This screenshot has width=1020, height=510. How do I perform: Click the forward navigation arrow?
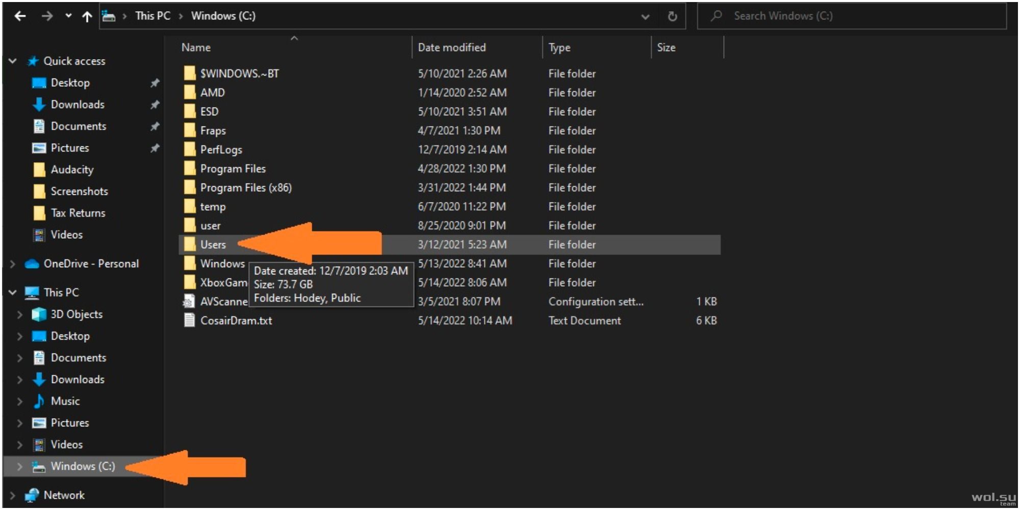tap(47, 16)
